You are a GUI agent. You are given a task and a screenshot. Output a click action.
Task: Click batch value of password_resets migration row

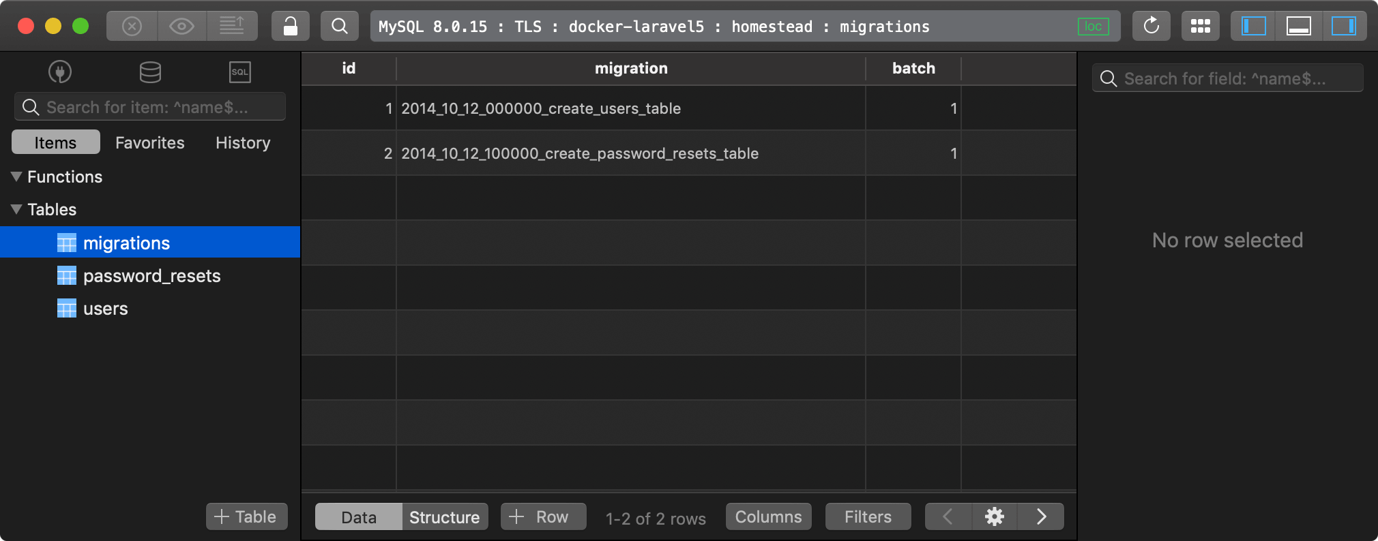click(x=913, y=153)
